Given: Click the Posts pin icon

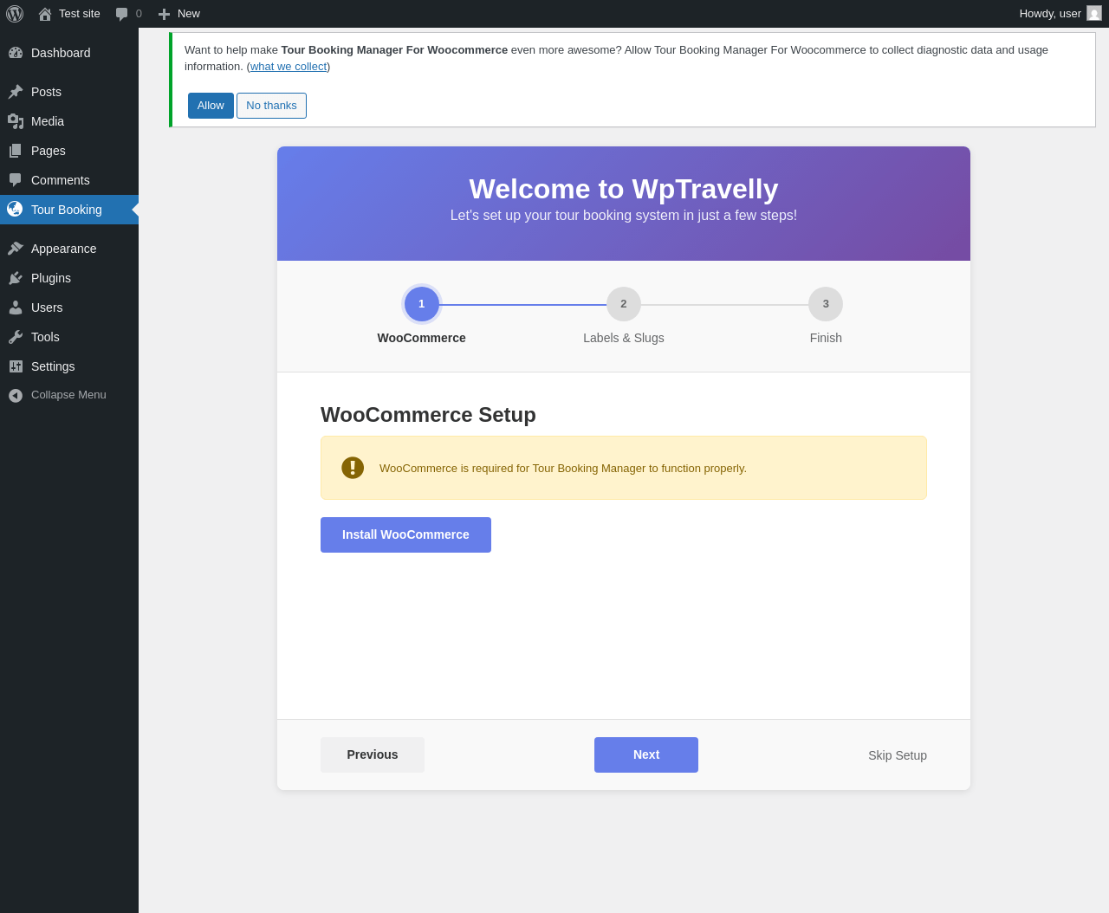Looking at the screenshot, I should click(x=16, y=92).
